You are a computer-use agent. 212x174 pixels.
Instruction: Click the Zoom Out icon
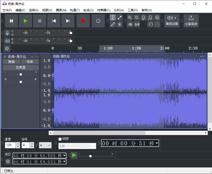[x=137, y=17]
